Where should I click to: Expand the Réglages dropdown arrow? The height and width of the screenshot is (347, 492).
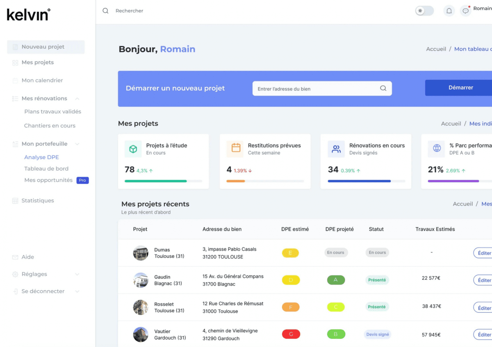pyautogui.click(x=77, y=275)
